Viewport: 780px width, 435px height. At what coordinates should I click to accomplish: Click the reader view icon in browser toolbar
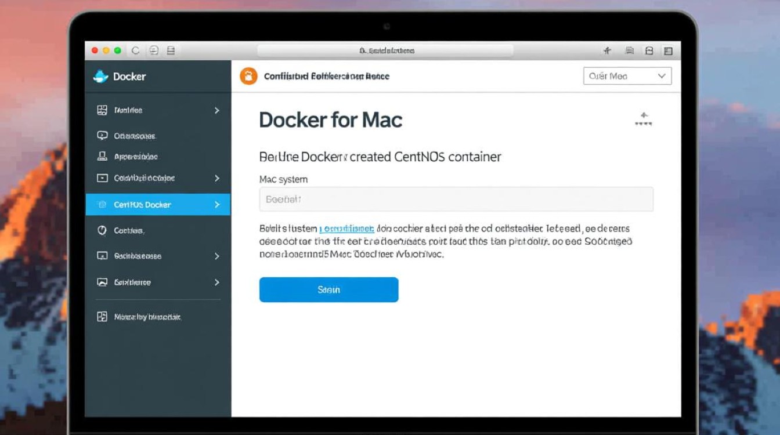[x=629, y=51]
